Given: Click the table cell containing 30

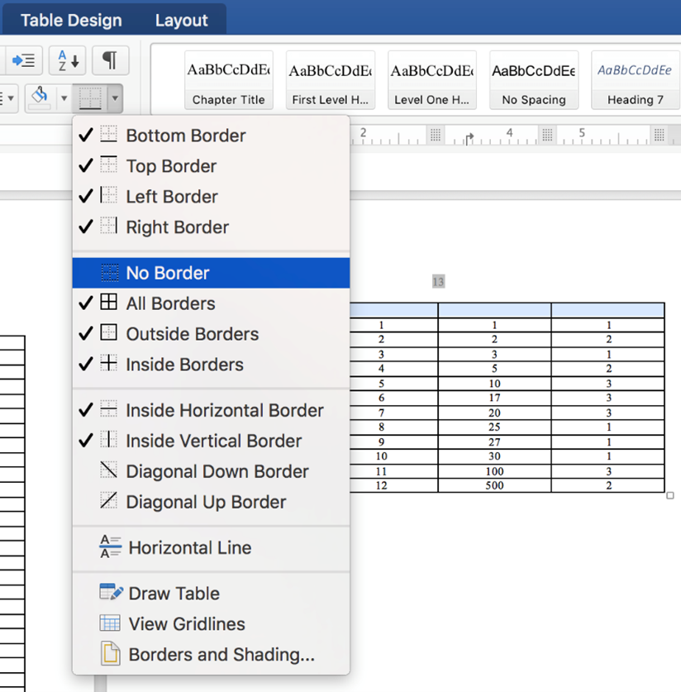Looking at the screenshot, I should 494,456.
